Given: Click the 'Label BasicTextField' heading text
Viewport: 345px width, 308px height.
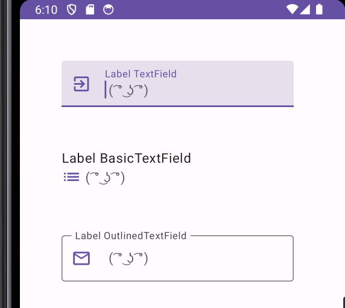Looking at the screenshot, I should [x=126, y=158].
